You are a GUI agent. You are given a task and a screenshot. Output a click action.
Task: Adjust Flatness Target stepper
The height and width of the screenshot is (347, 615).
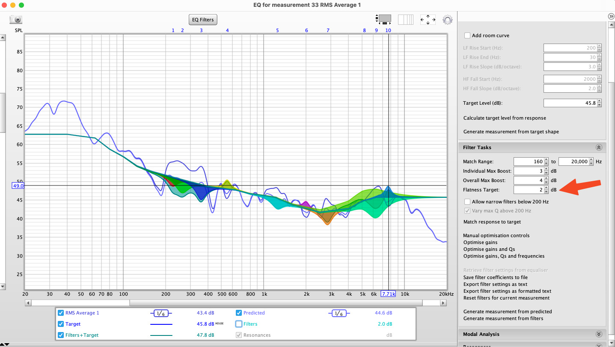point(546,190)
